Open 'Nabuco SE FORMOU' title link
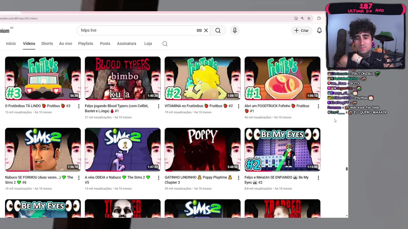408x229 pixels. point(39,180)
